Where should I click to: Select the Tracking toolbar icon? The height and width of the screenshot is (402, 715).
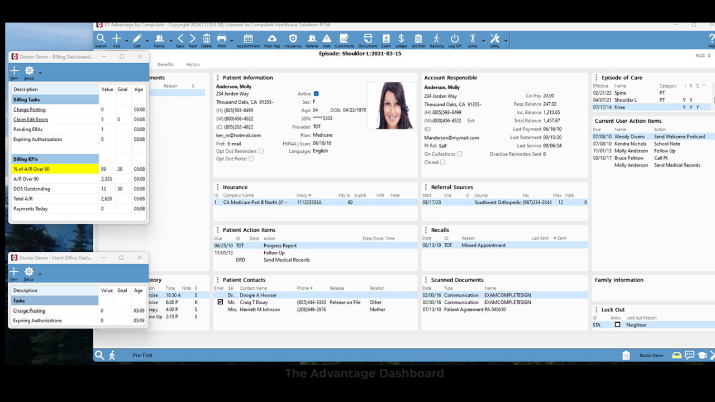pyautogui.click(x=437, y=40)
